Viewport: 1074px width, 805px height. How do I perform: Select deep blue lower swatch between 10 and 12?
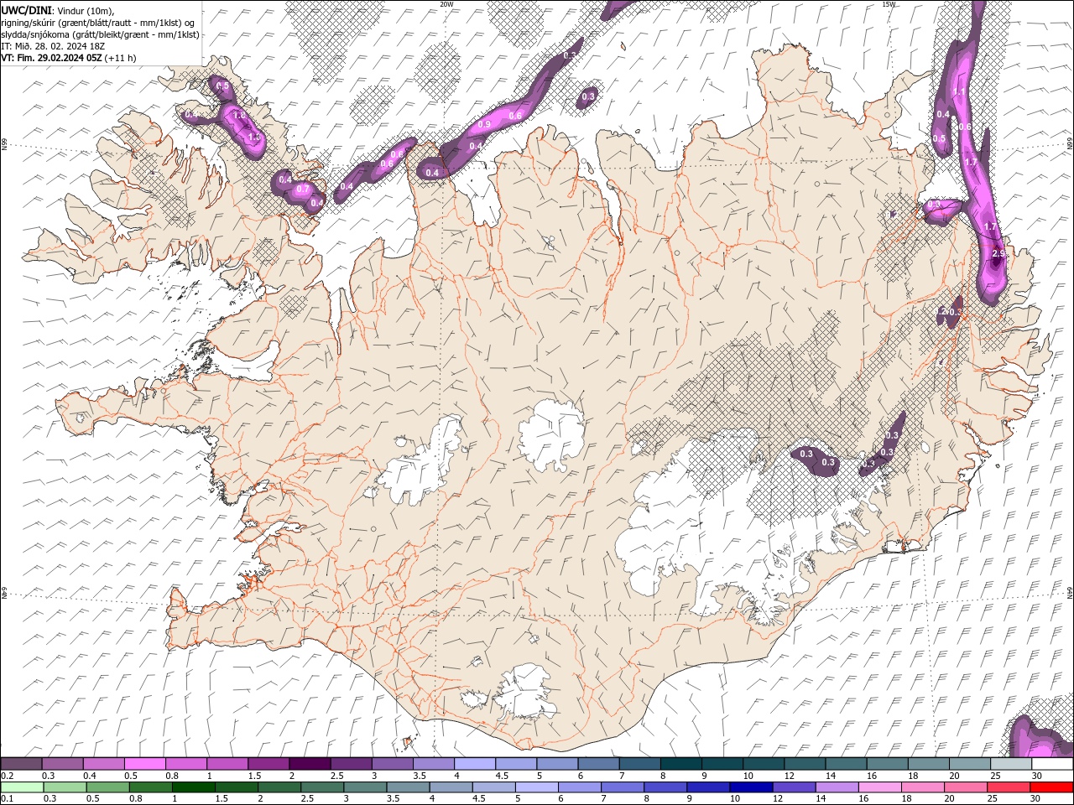pos(751,787)
